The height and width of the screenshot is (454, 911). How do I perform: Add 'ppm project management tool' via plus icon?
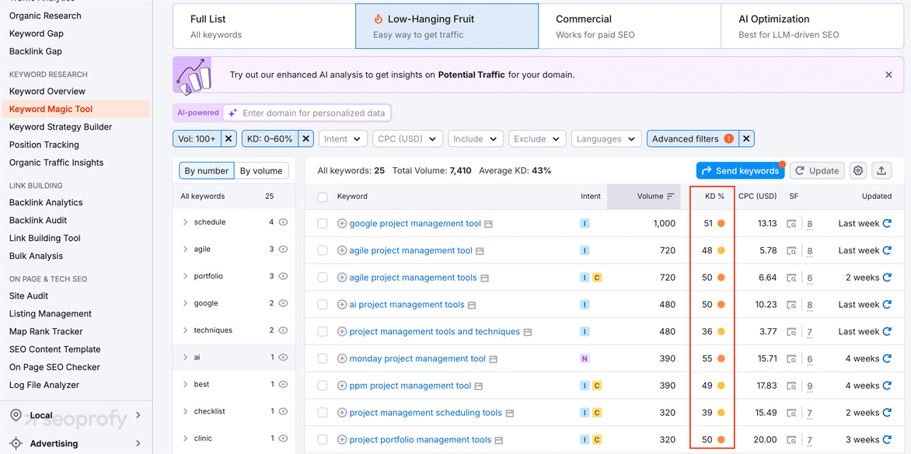pos(342,386)
